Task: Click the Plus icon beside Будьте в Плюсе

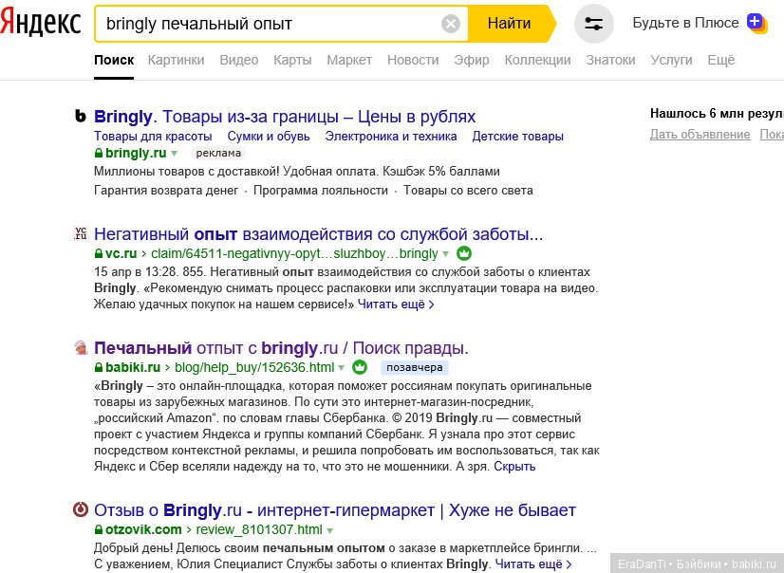Action: click(x=756, y=22)
